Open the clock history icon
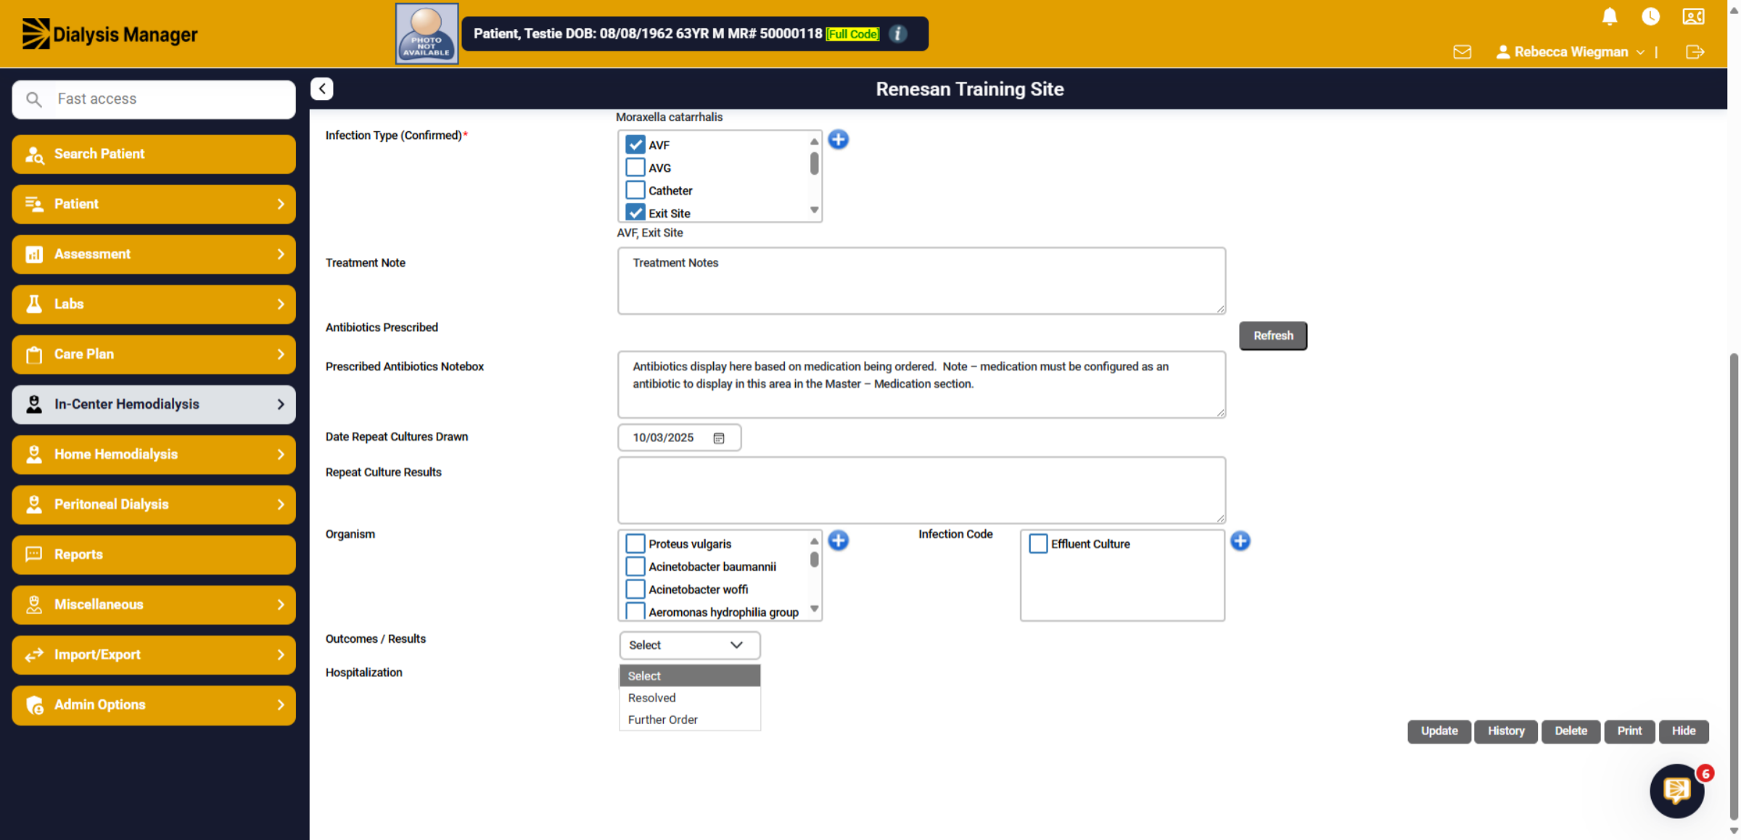The image size is (1741, 840). click(x=1650, y=17)
